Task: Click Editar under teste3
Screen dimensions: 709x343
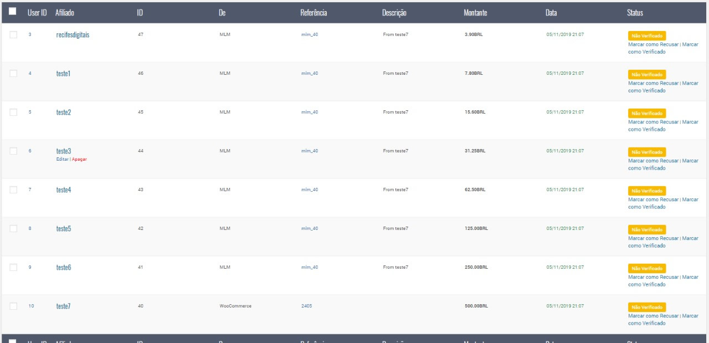Action: pyautogui.click(x=62, y=159)
